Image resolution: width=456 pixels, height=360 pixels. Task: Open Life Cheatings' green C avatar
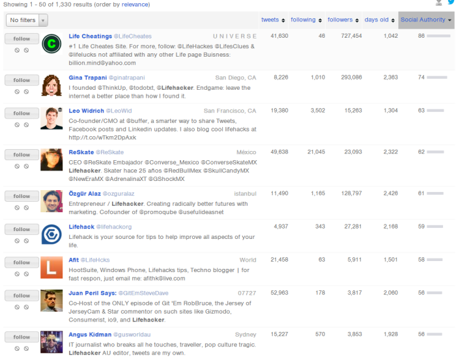[x=51, y=44]
